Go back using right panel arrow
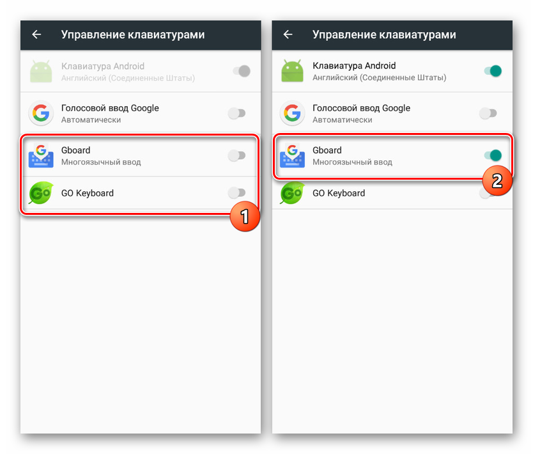The width and height of the screenshot is (533, 454). coord(288,35)
